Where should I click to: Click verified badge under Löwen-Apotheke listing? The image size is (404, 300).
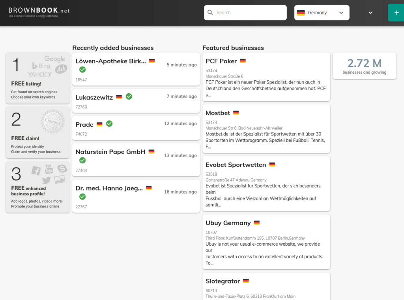pyautogui.click(x=82, y=70)
